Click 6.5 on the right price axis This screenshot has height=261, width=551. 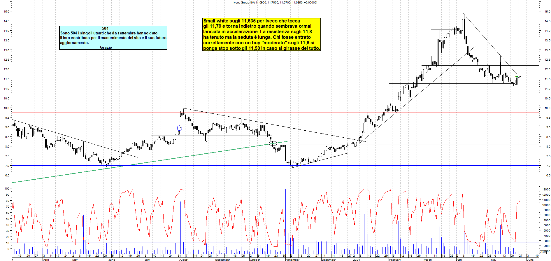pos(548,176)
